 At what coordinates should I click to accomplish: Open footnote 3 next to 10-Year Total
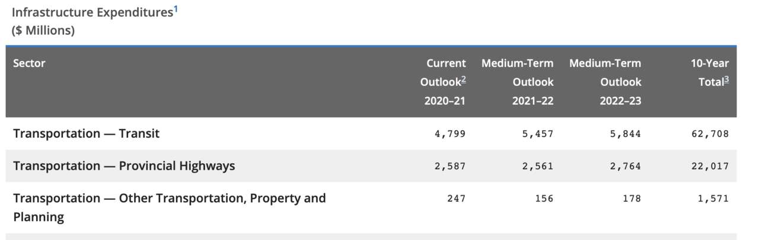[726, 79]
